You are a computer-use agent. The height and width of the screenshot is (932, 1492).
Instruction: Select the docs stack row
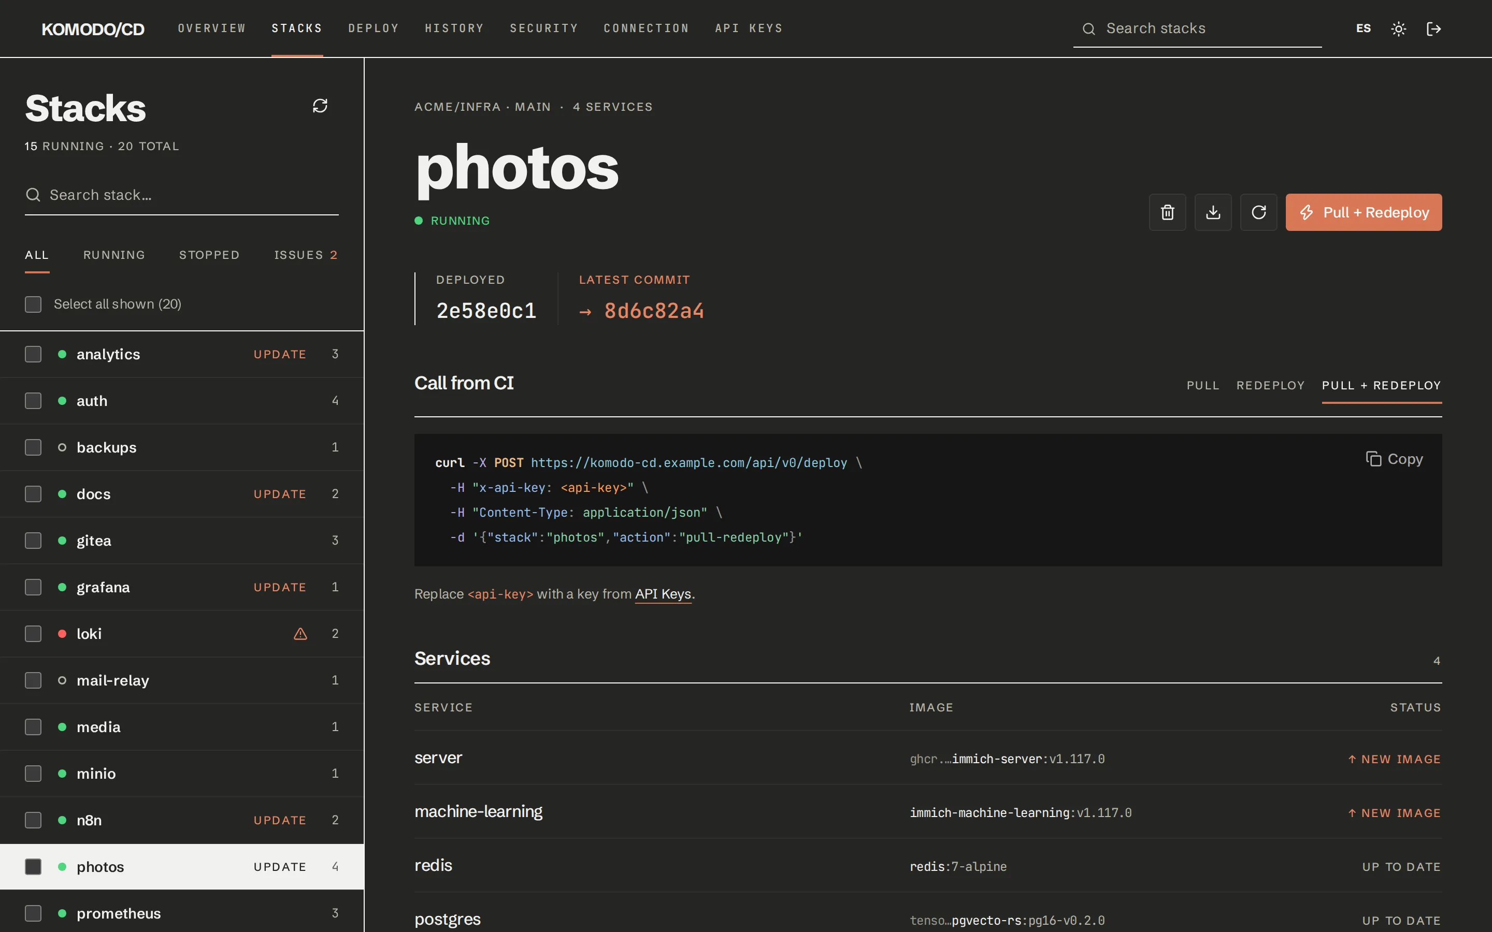(181, 494)
